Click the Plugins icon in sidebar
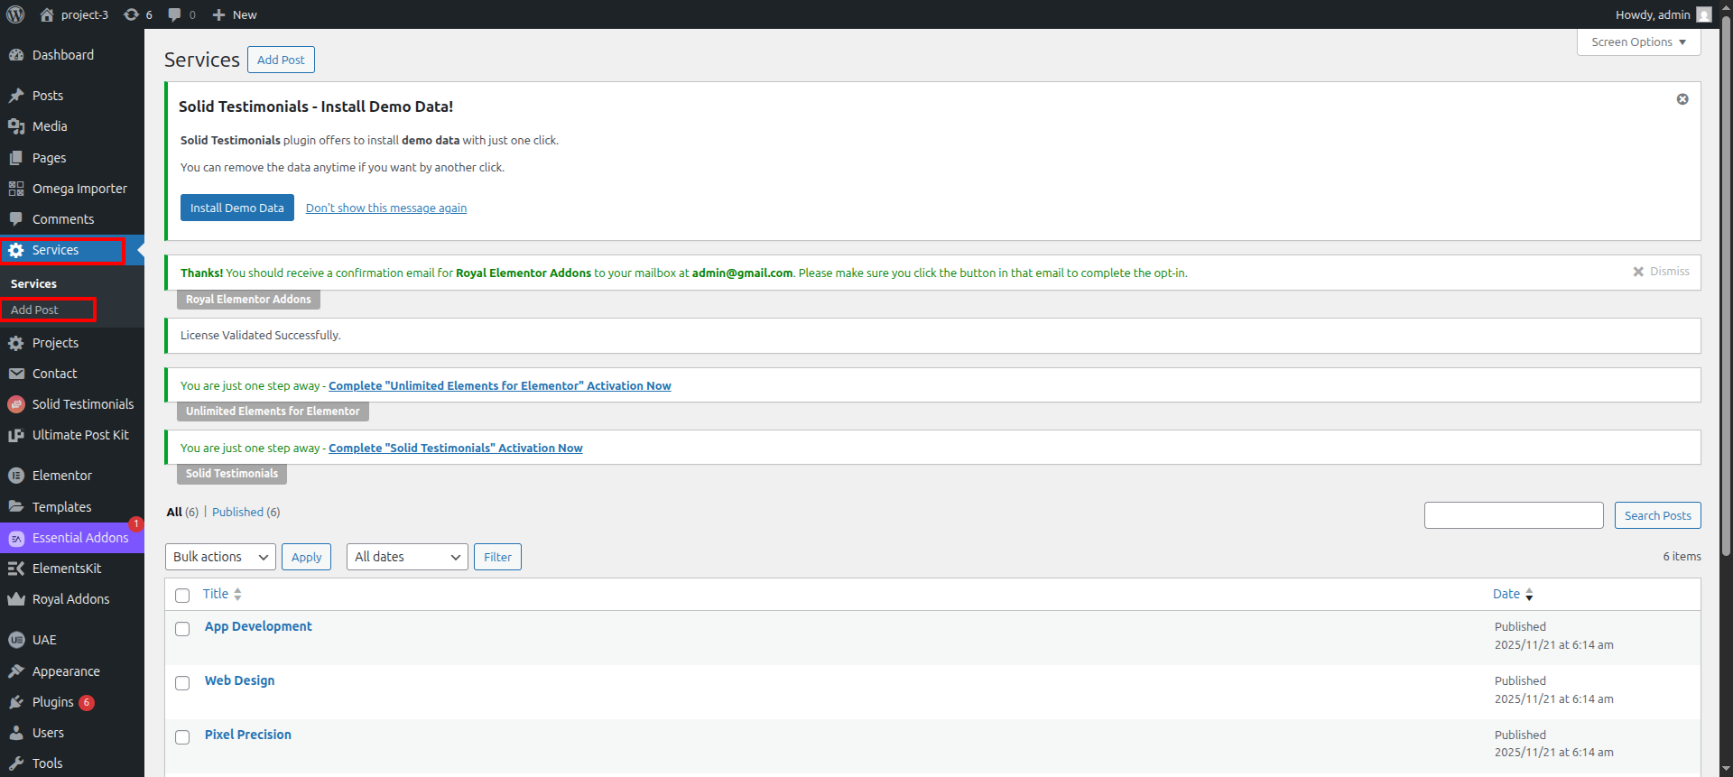1733x777 pixels. (x=16, y=702)
